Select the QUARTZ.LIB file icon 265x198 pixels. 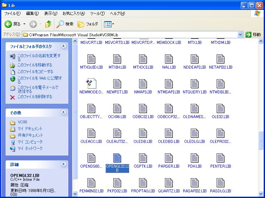[x=169, y=183]
